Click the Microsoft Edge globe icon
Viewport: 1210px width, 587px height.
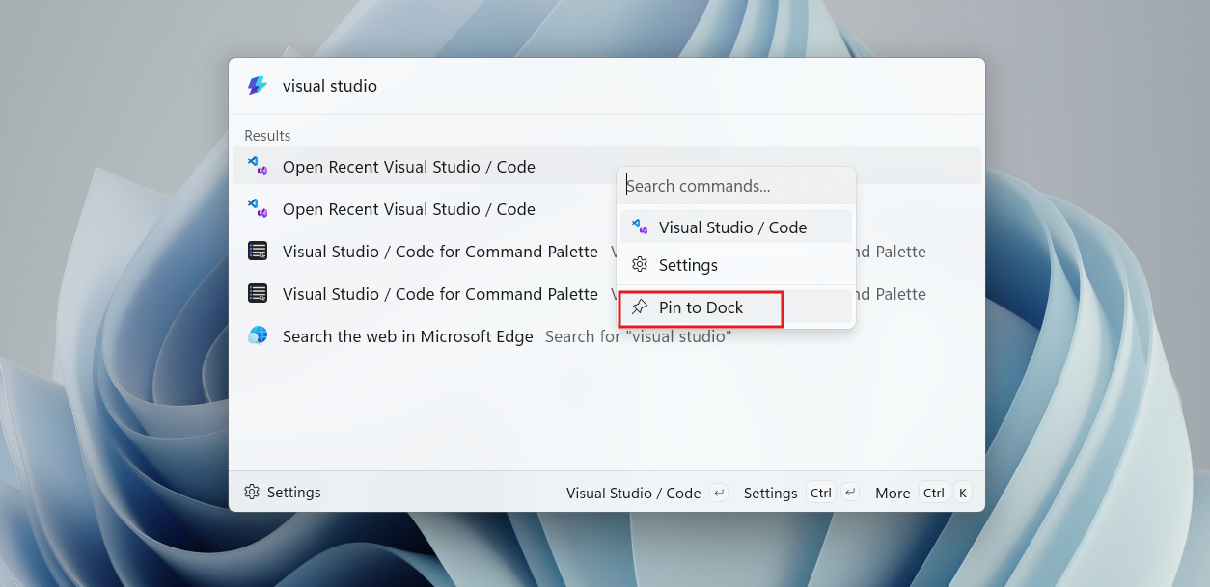click(x=258, y=336)
